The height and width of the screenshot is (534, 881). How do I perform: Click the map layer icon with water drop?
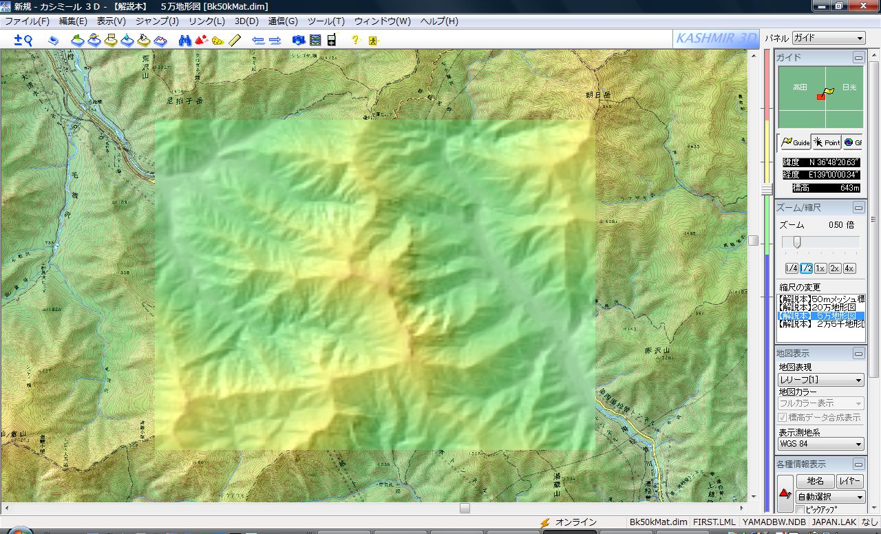[x=127, y=40]
